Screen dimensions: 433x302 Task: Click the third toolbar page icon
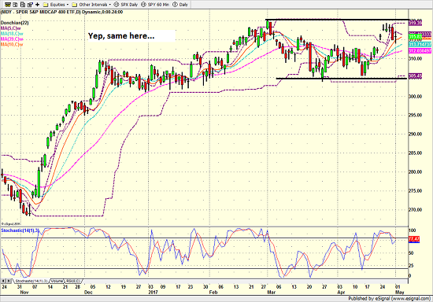[x=23, y=5]
